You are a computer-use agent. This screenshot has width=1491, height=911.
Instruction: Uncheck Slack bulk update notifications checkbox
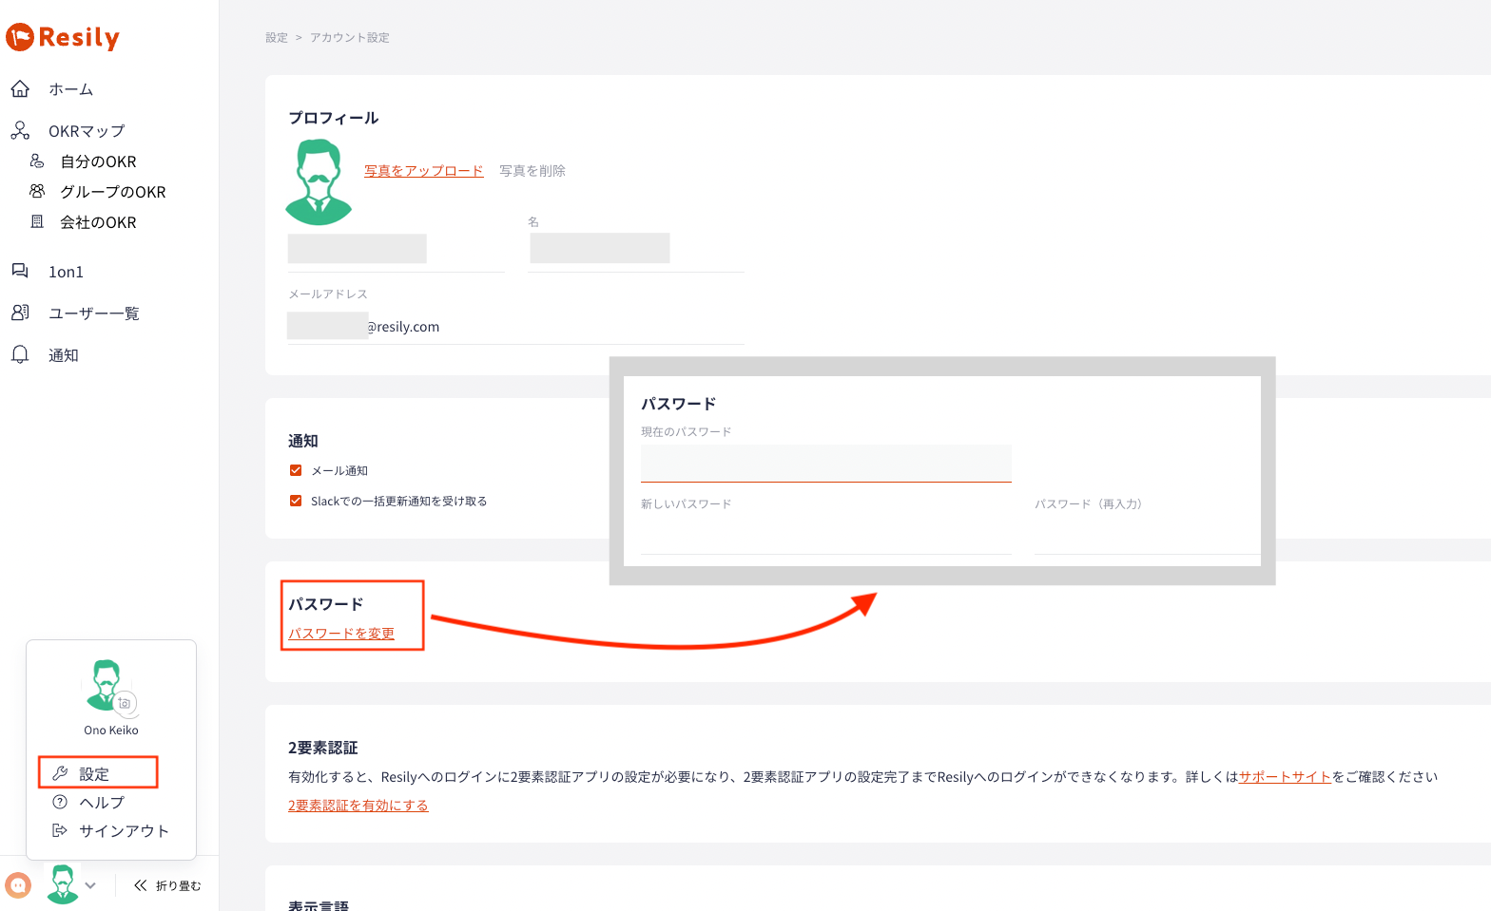tap(296, 501)
